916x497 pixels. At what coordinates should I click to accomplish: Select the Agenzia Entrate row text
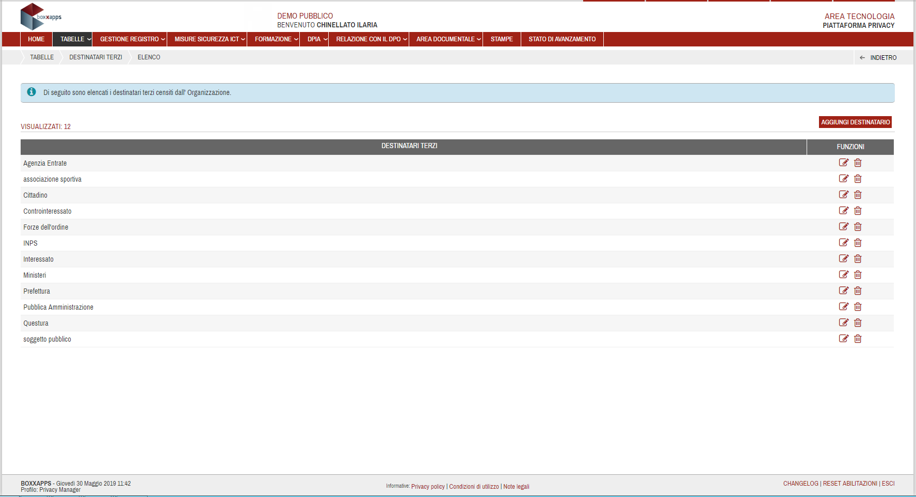[45, 163]
